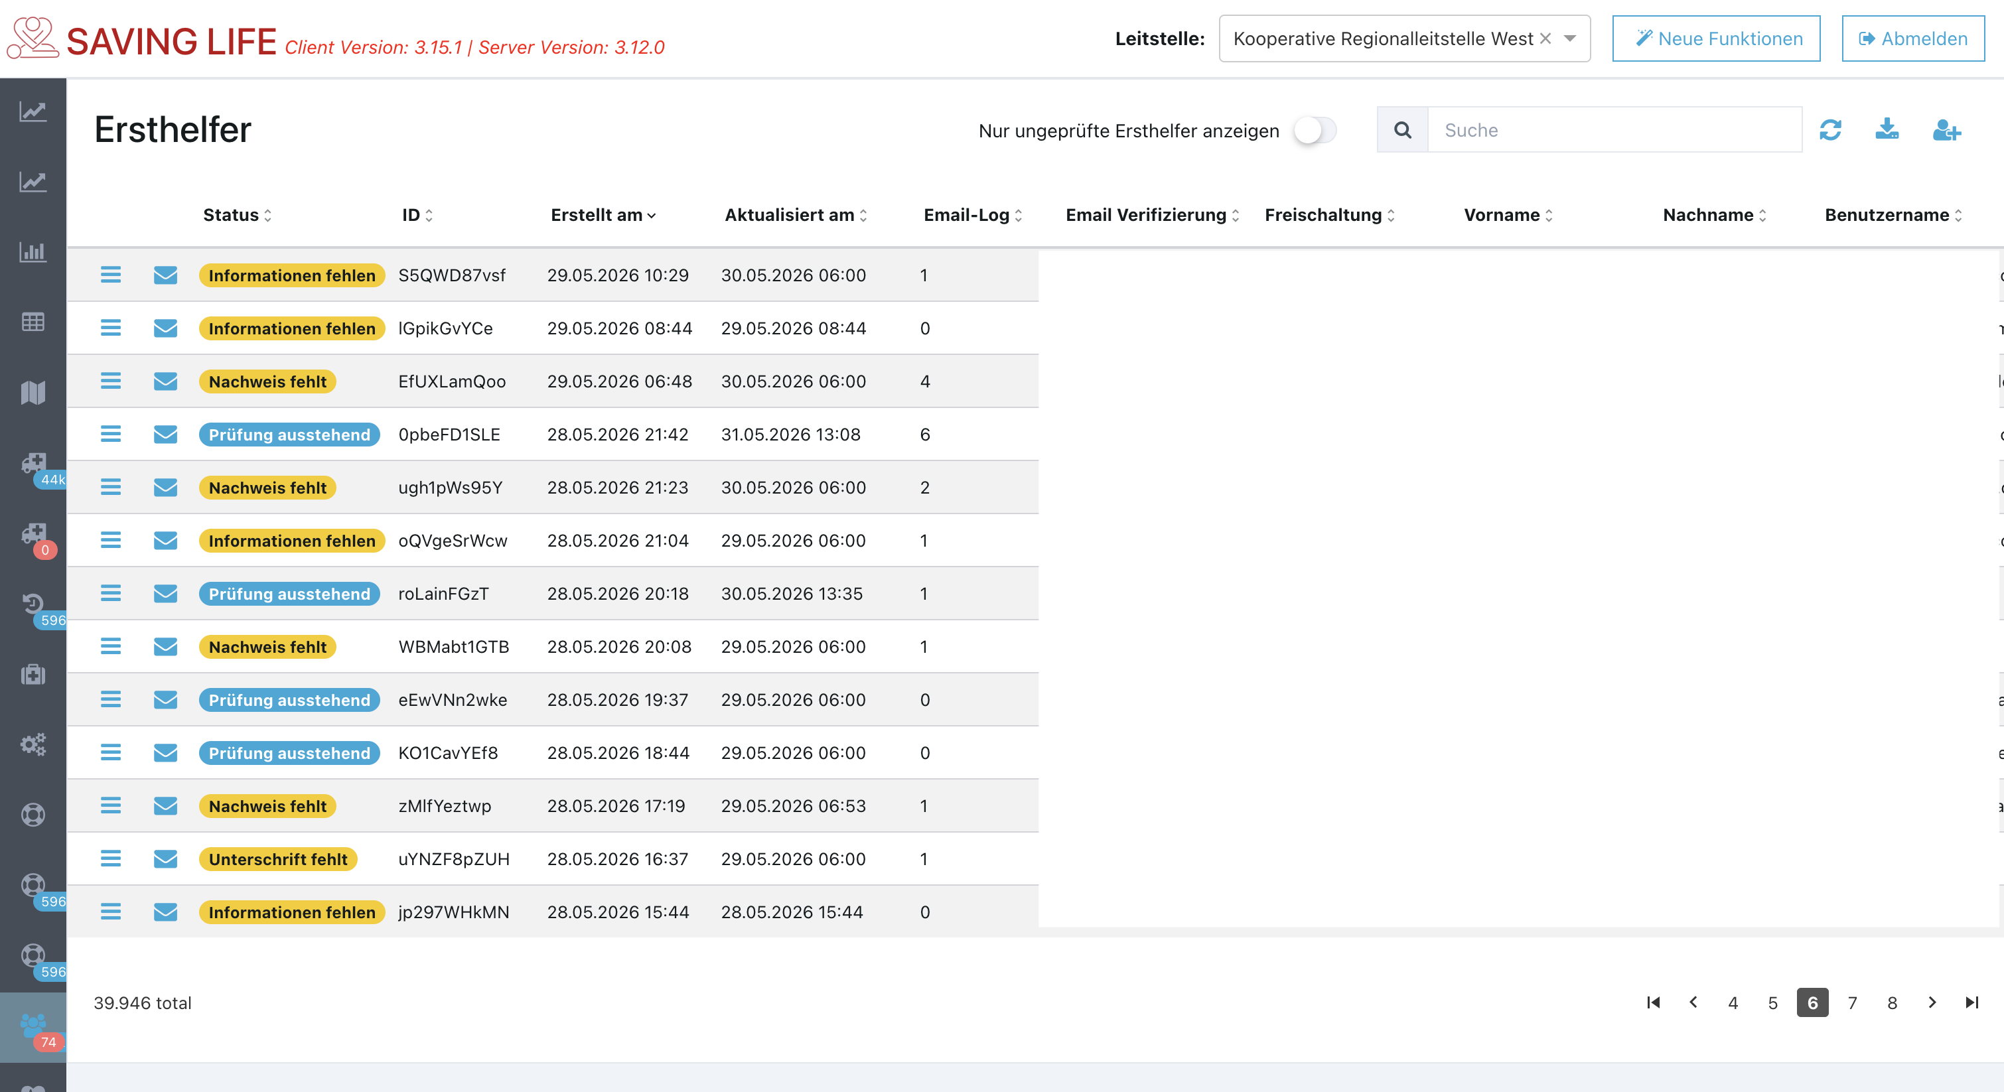The width and height of the screenshot is (2004, 1092).
Task: Go to next results page
Action: 1932,1002
